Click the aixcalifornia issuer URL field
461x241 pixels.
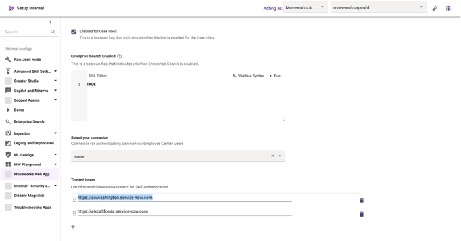(x=184, y=211)
